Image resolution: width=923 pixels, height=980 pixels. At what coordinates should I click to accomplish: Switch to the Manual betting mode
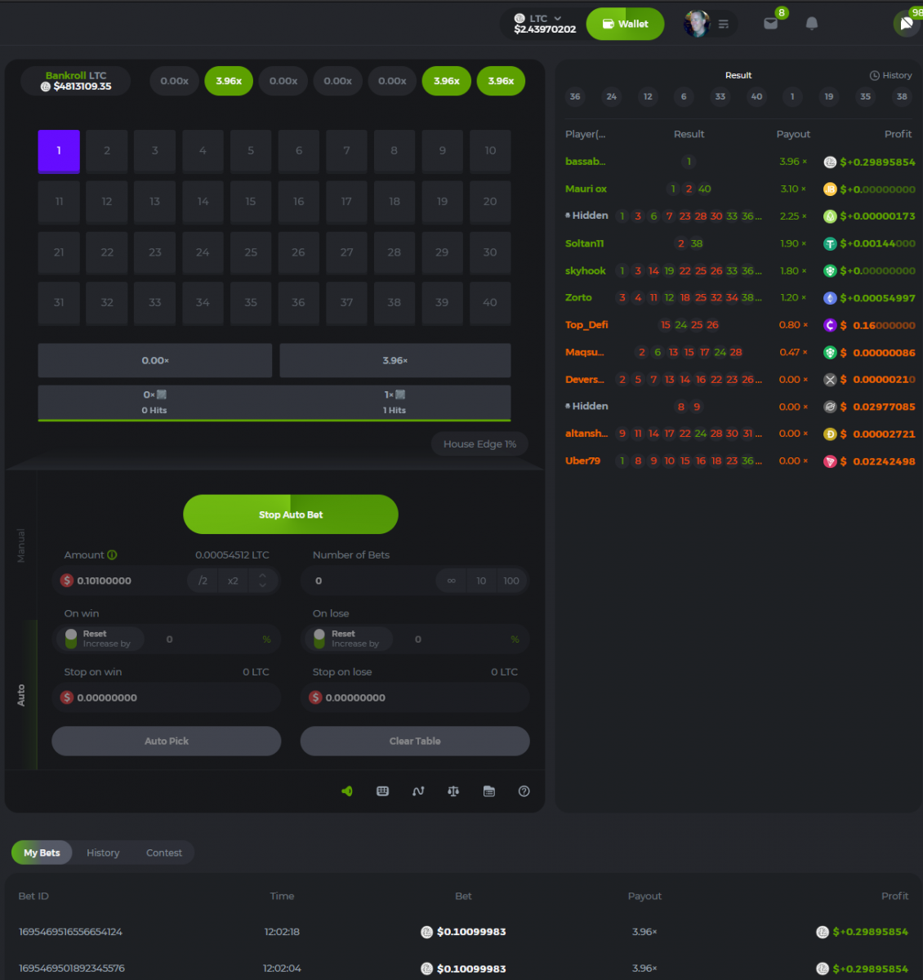pos(21,546)
